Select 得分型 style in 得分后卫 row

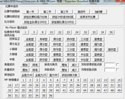[x=44, y=44]
